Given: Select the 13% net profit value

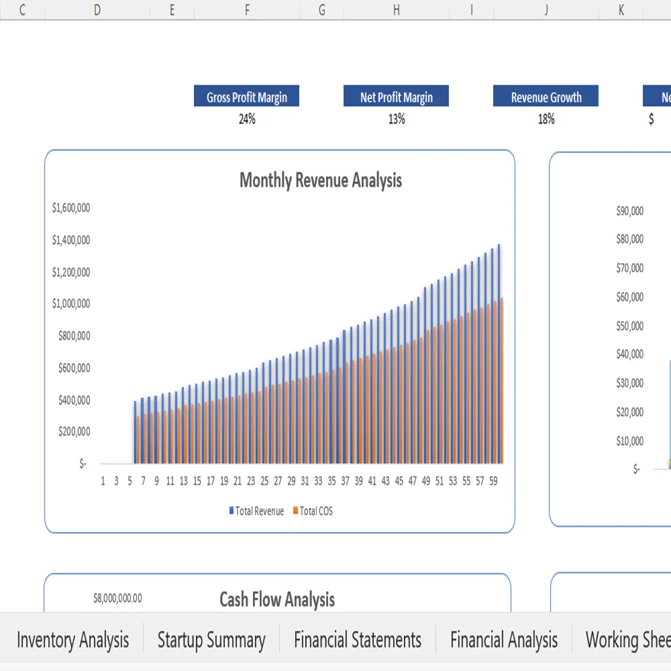Looking at the screenshot, I should 396,119.
